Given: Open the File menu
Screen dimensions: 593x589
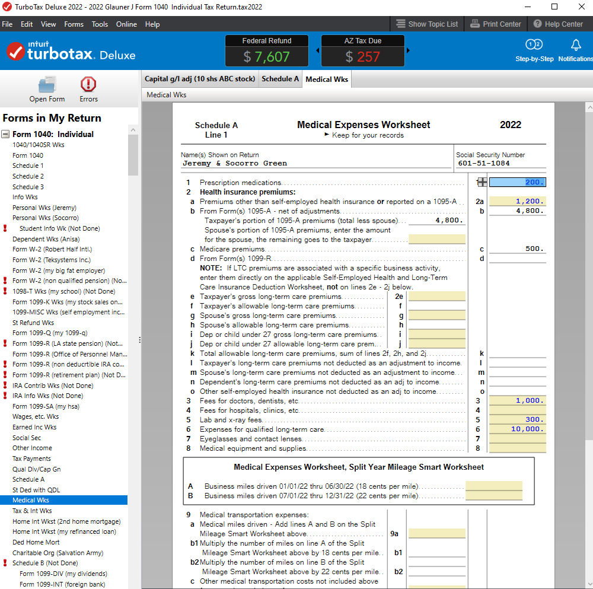Looking at the screenshot, I should (7, 24).
